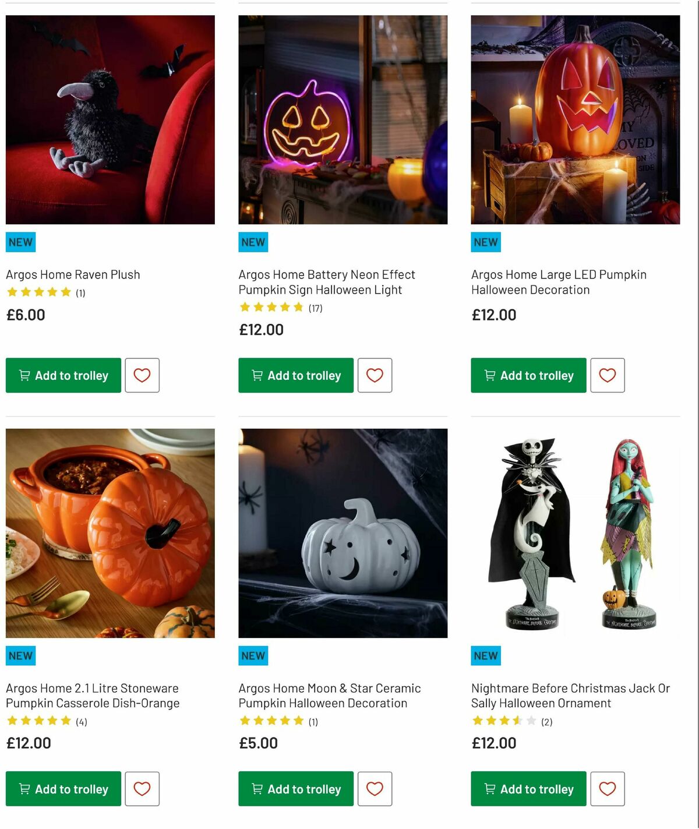The width and height of the screenshot is (699, 829).
Task: Click the star rating of Pumpkin Casserole Dish
Action: [38, 721]
